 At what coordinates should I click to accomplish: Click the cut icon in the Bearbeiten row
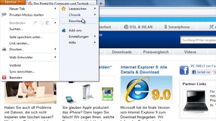(35, 23)
